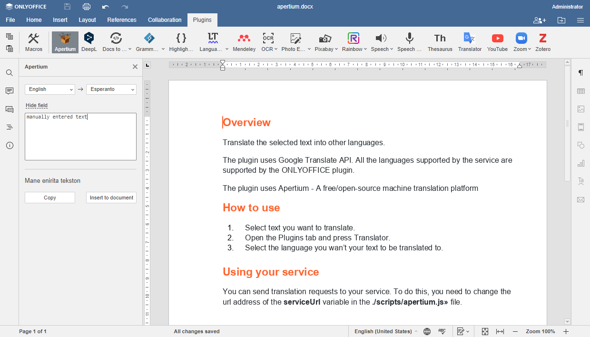This screenshot has width=590, height=337.
Task: Open the Highlight code plugin
Action: click(181, 42)
